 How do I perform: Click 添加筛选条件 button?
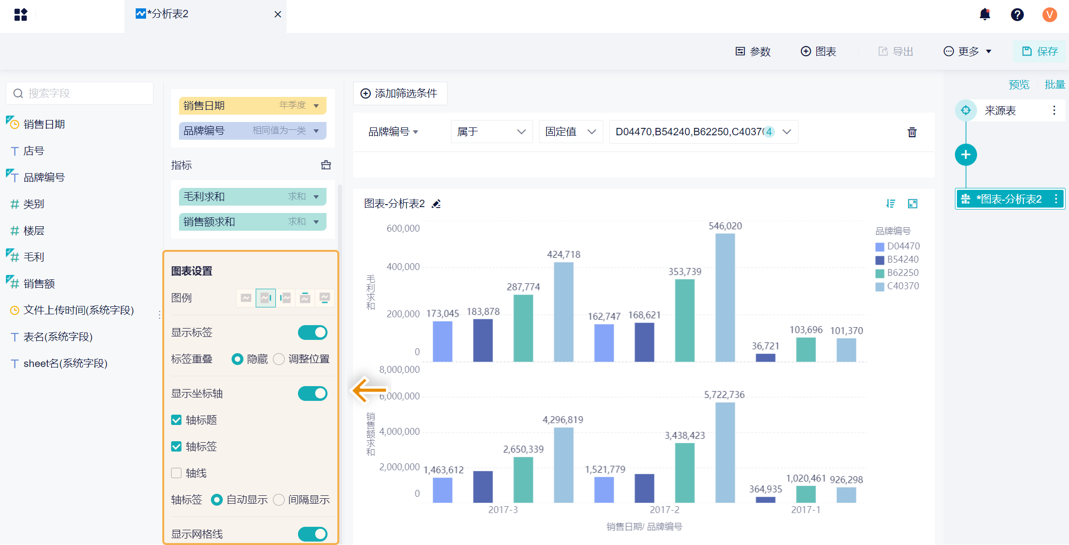point(399,93)
